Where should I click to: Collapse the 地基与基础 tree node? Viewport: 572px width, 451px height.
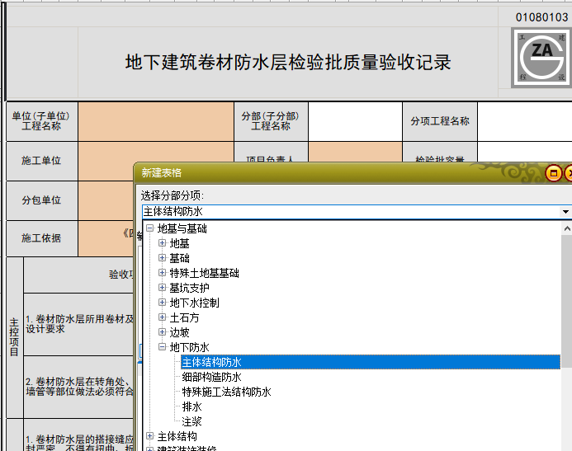tap(149, 228)
